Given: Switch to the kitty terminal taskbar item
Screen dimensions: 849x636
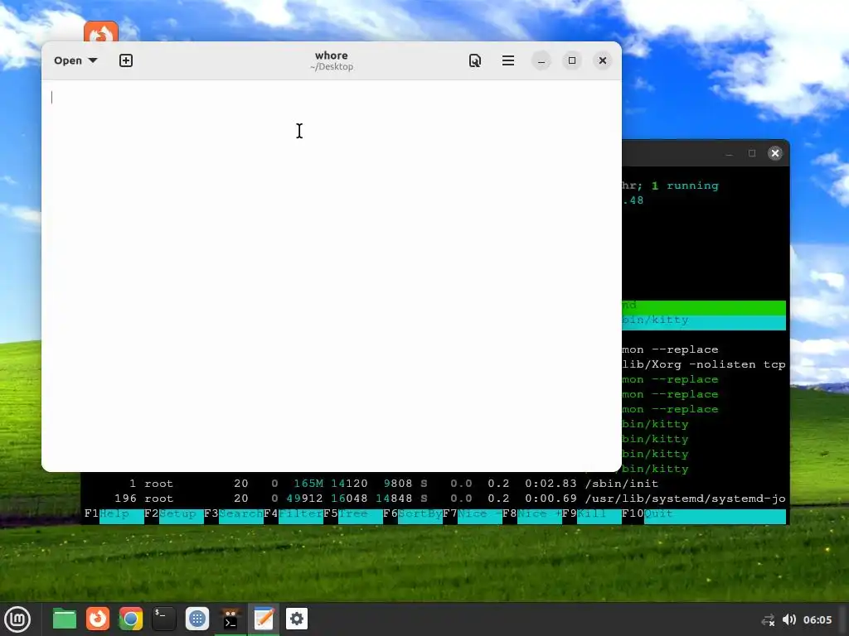Looking at the screenshot, I should coord(230,619).
